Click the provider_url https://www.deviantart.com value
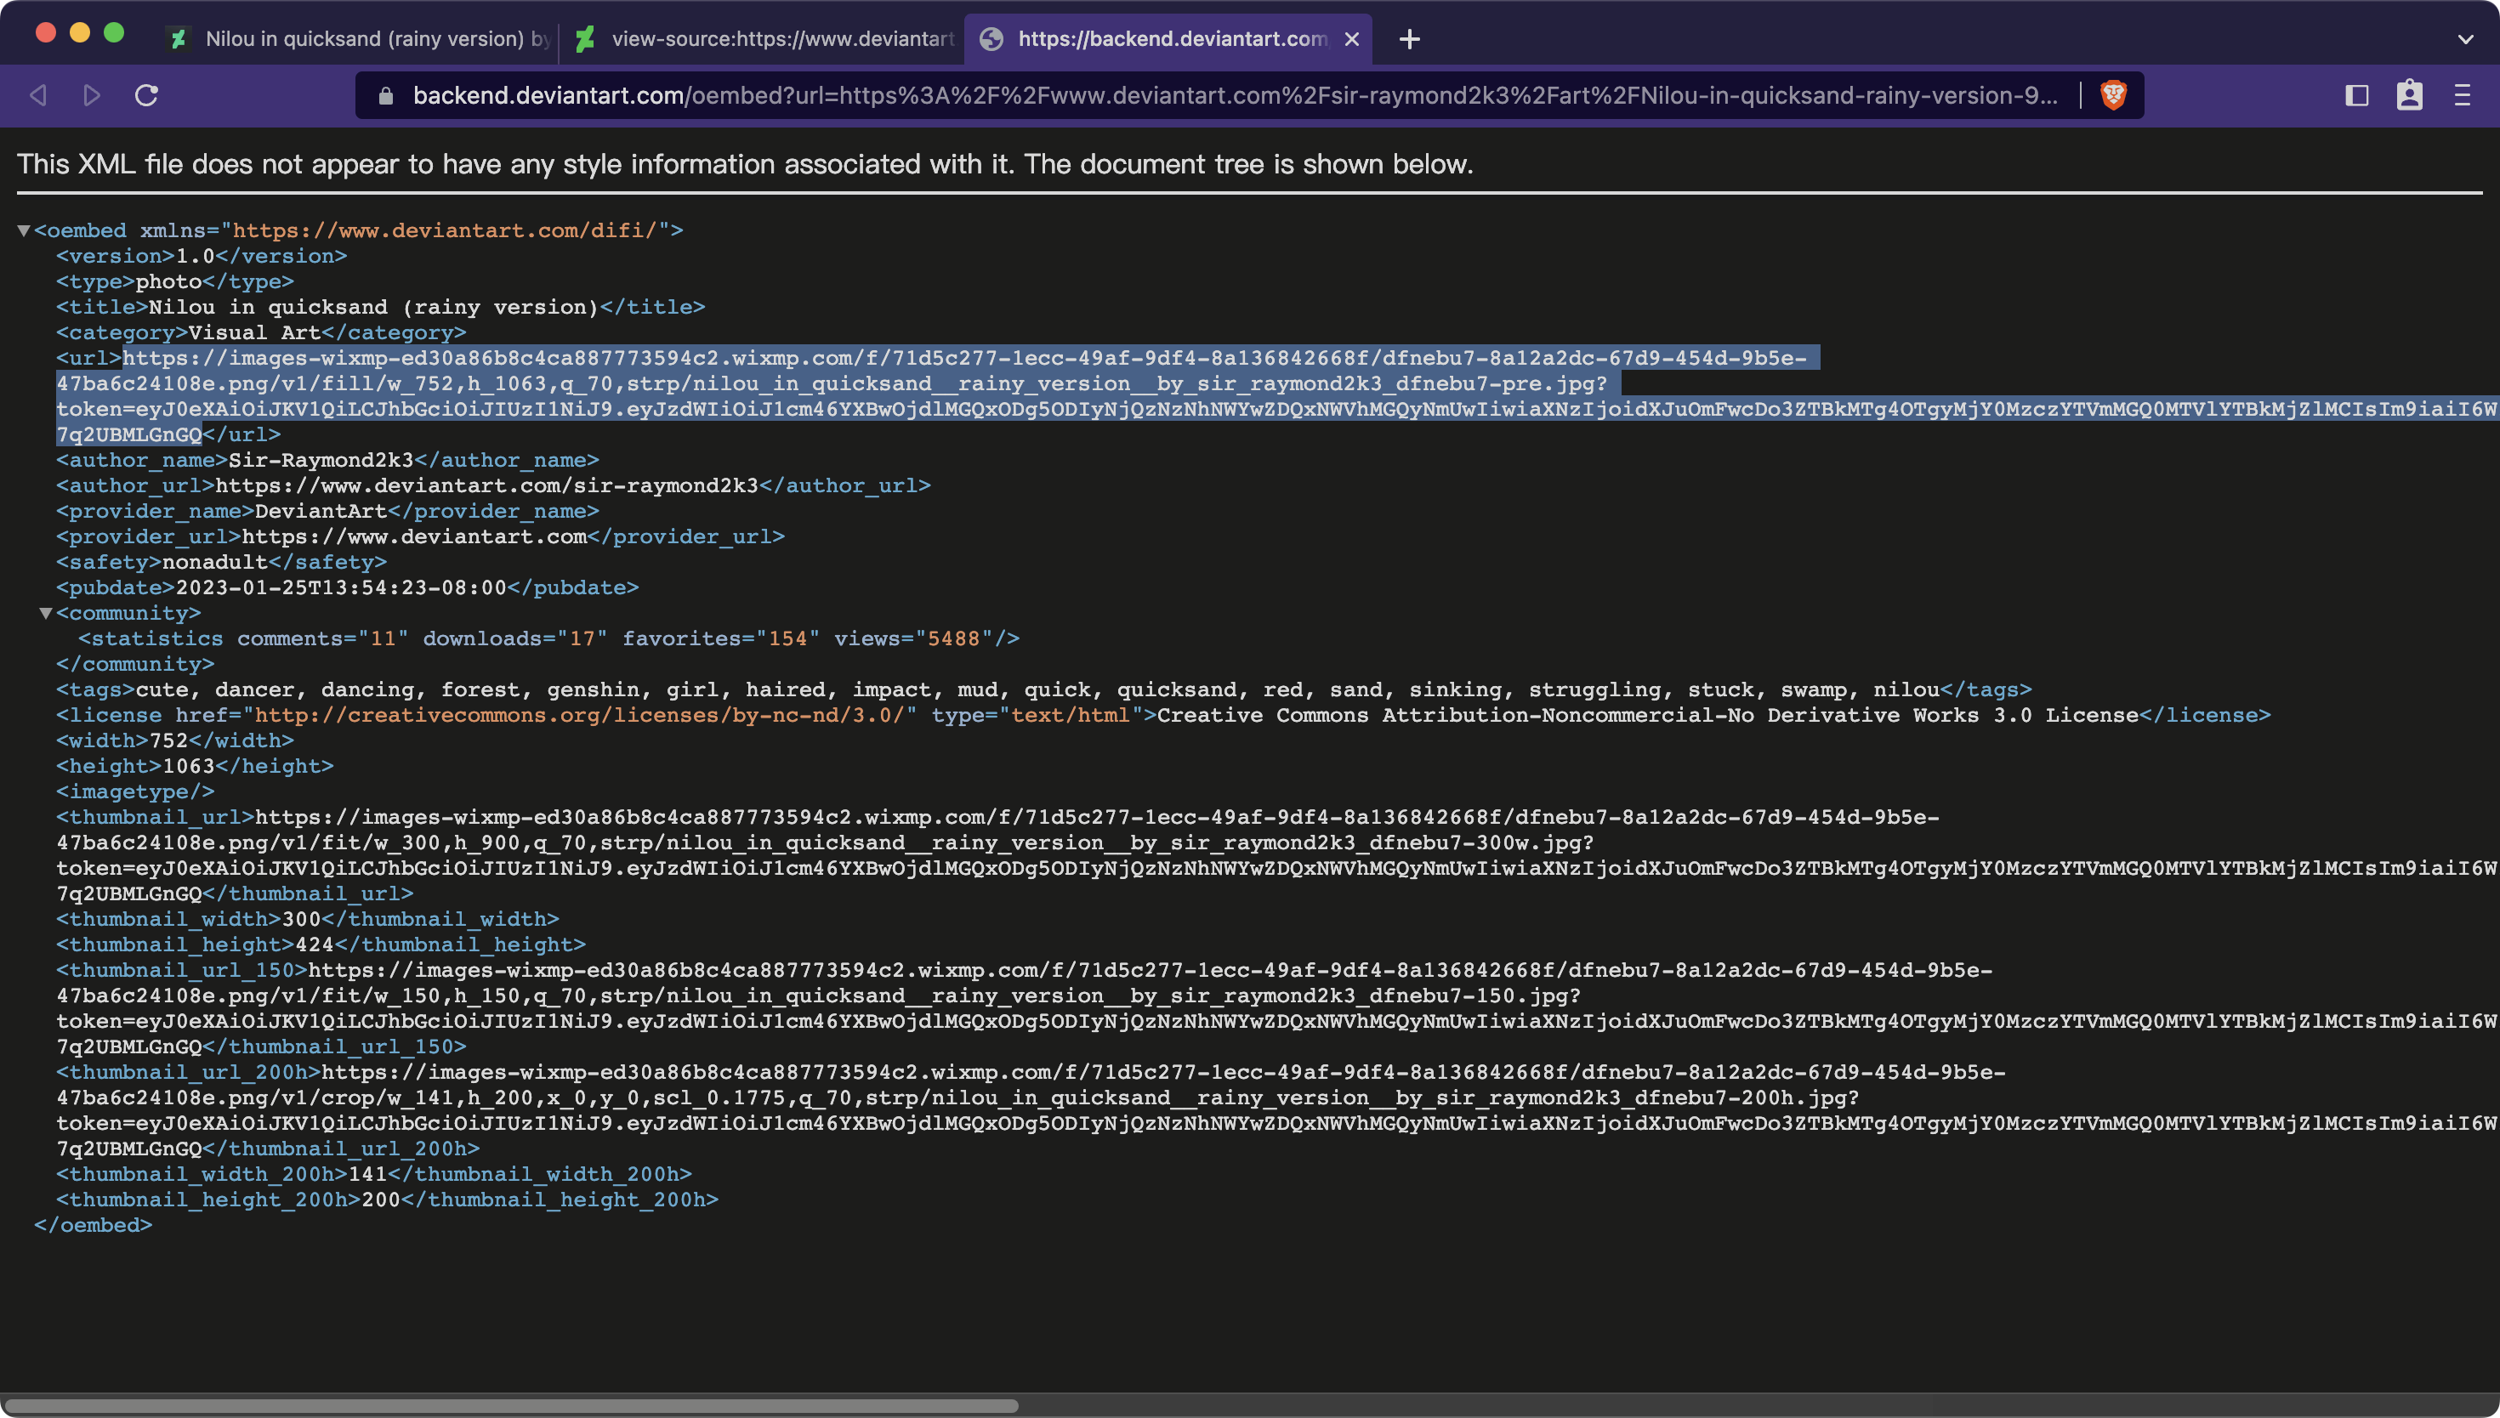The width and height of the screenshot is (2500, 1418). coord(414,536)
